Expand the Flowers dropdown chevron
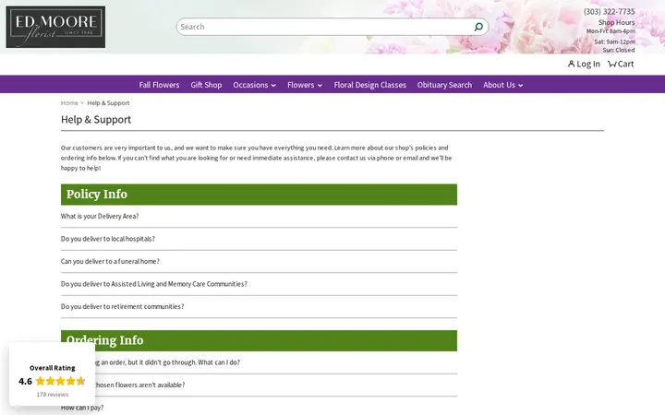665x415 pixels. 320,86
